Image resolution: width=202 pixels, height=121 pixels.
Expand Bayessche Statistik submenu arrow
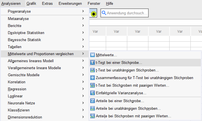point(83,40)
